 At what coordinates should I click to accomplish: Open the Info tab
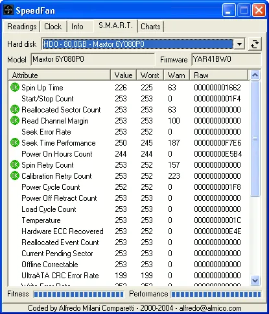[77, 27]
